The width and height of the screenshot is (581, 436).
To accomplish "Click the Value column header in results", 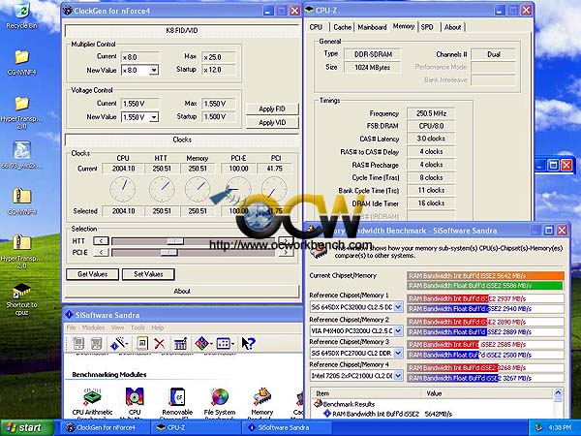I will point(487,393).
